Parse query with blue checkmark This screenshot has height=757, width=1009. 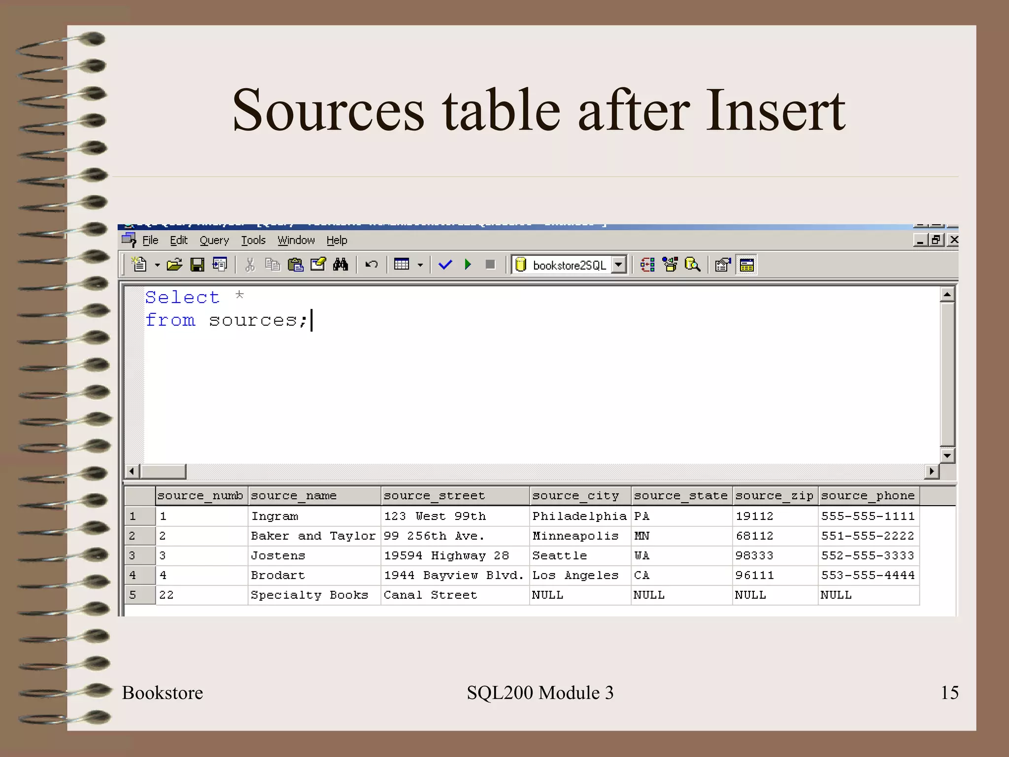445,265
